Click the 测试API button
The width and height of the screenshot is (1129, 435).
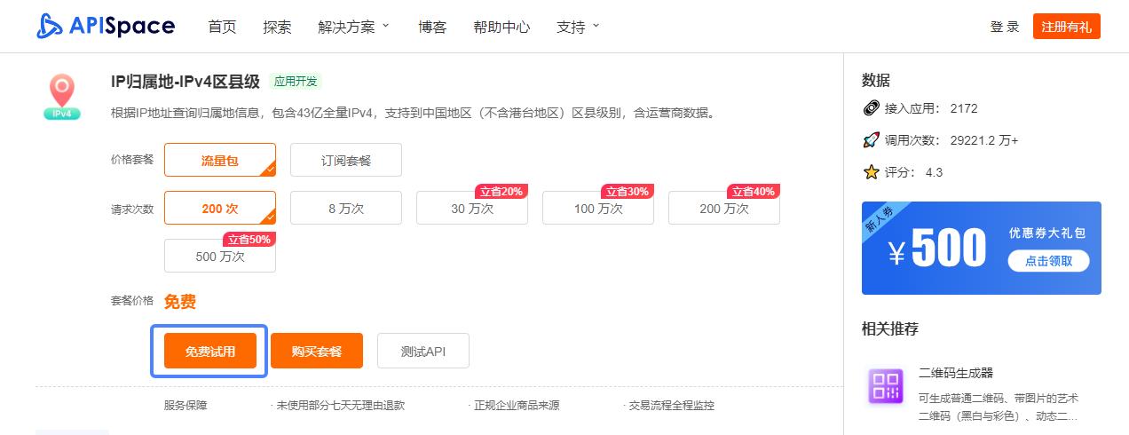(x=423, y=351)
